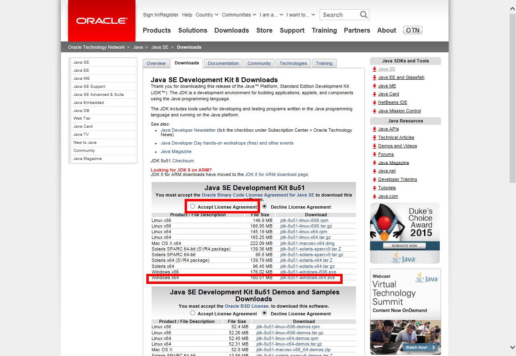Open the Oracle BSD License link
Image resolution: width=516 pixels, height=356 pixels.
tap(247, 306)
